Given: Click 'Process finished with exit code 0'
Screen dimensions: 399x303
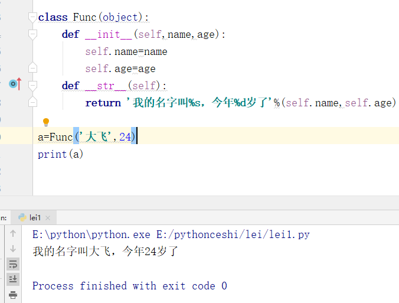Looking at the screenshot, I should point(129,286).
